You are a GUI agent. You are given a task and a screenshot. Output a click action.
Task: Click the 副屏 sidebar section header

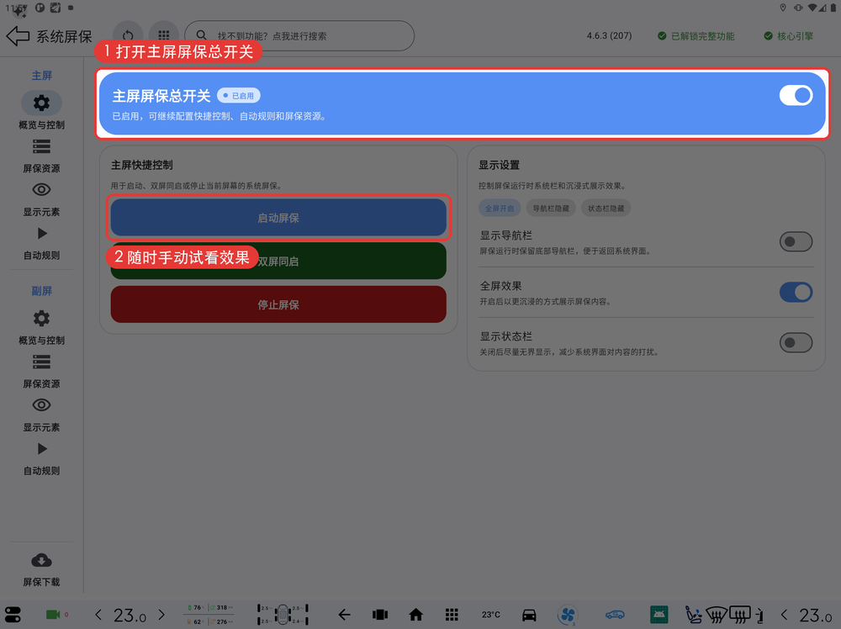[41, 291]
